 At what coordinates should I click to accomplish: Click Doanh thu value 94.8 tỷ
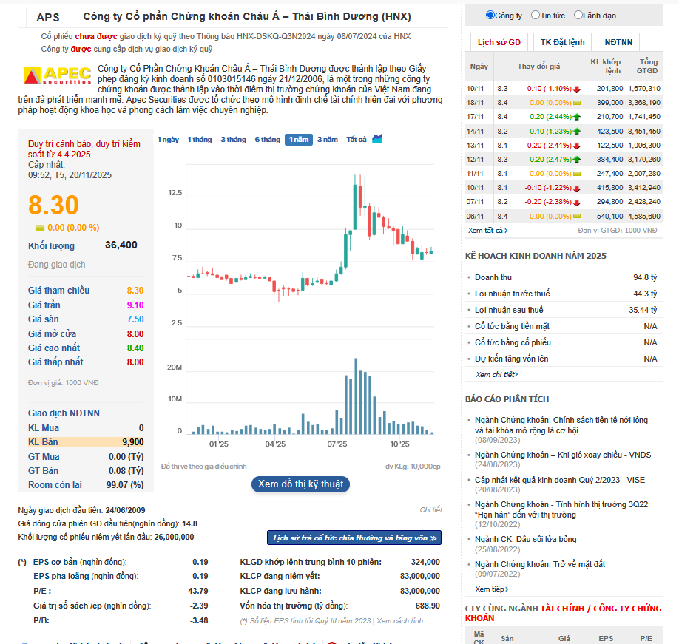click(645, 277)
